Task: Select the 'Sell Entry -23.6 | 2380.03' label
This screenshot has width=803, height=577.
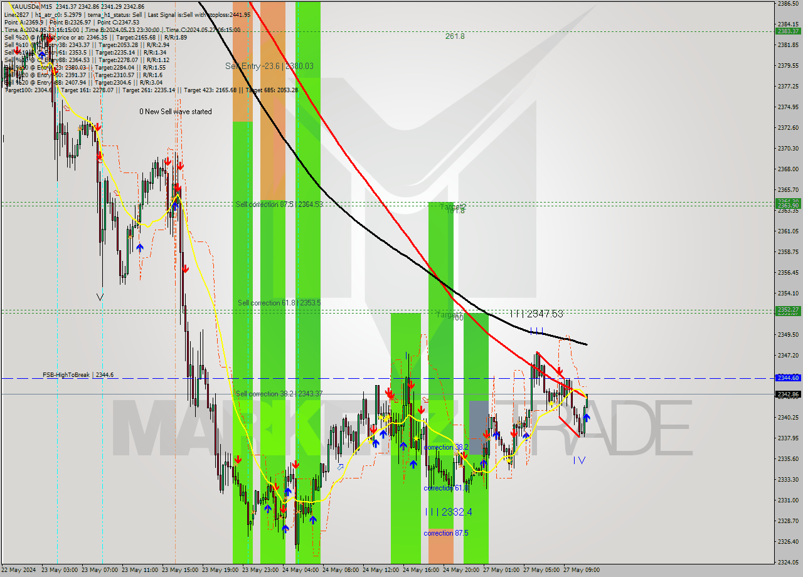Action: click(x=270, y=66)
